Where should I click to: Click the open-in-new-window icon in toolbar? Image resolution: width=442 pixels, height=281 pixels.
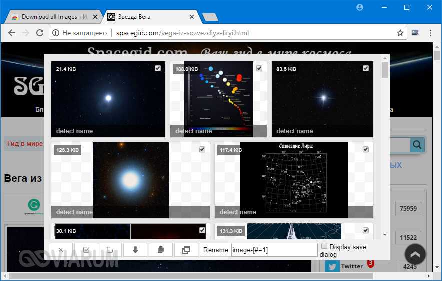[x=186, y=250]
